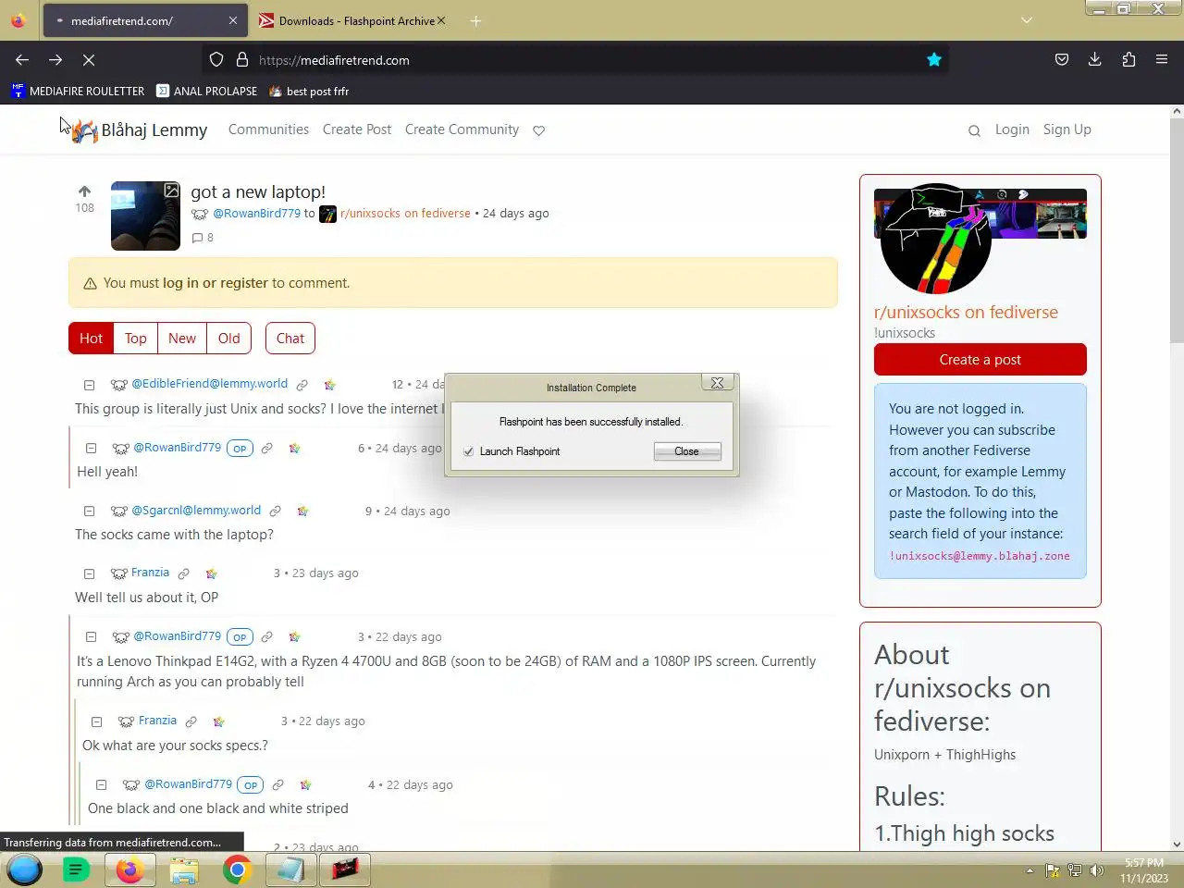Go back to the previous page
Screen dimensions: 1184x888
22,60
